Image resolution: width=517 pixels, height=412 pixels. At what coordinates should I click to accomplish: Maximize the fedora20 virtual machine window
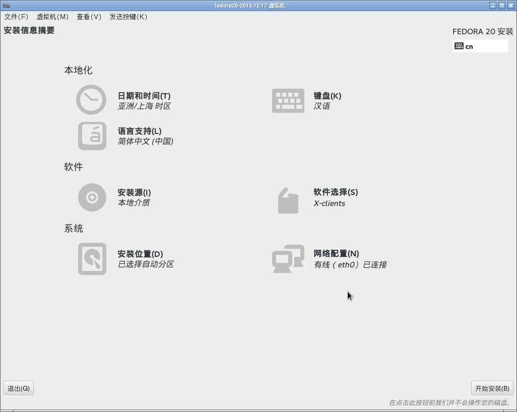click(501, 6)
